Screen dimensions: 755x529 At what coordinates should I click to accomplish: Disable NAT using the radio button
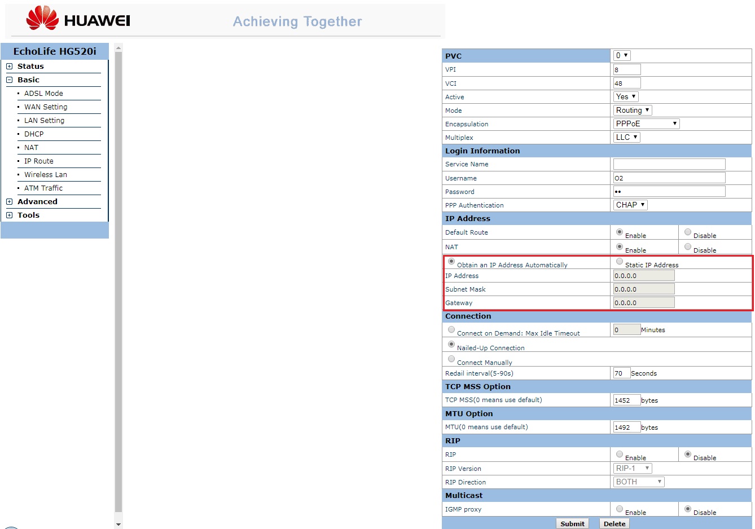[688, 246]
